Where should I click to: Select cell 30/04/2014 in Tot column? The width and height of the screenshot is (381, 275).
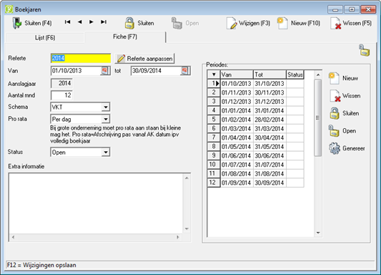point(269,137)
